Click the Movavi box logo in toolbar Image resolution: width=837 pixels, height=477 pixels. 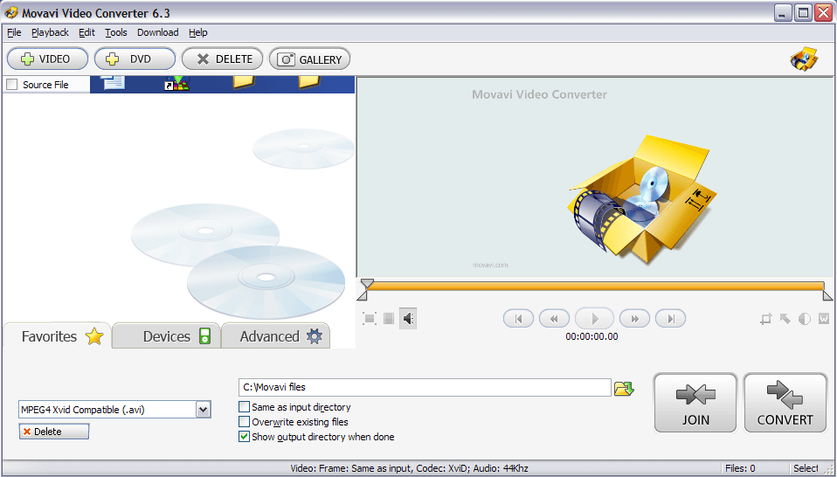804,59
